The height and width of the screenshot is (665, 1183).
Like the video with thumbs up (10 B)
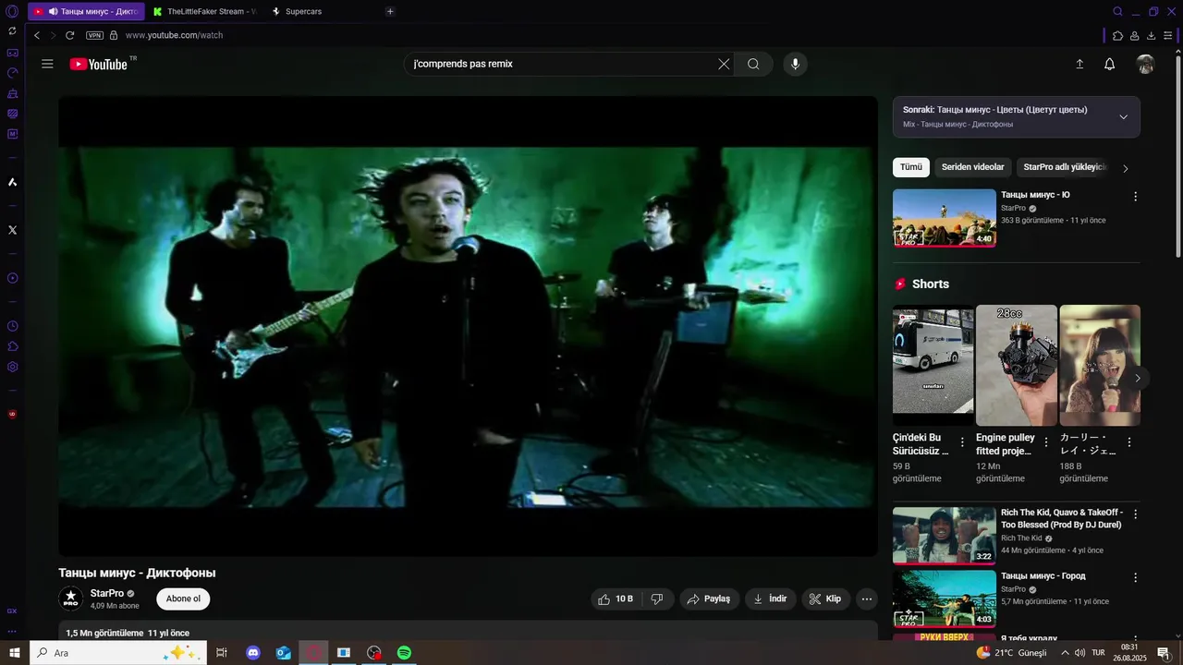pyautogui.click(x=616, y=598)
